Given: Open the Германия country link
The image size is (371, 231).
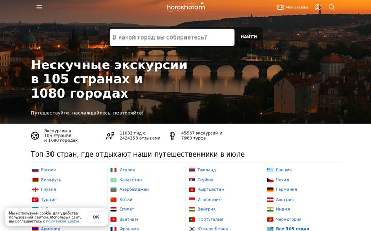Looking at the screenshot, I should click(286, 189).
